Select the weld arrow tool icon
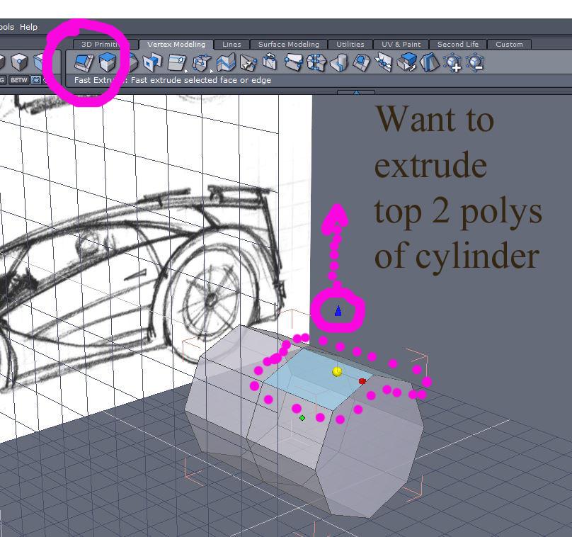 [248, 63]
